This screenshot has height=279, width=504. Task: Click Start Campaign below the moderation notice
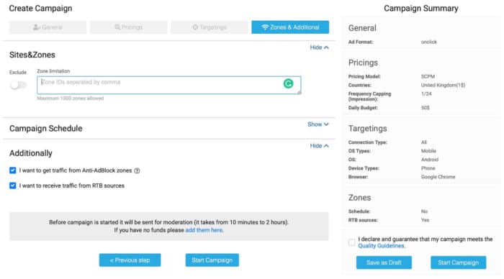pos(212,260)
